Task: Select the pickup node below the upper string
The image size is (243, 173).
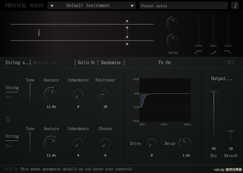Action: pos(127,28)
